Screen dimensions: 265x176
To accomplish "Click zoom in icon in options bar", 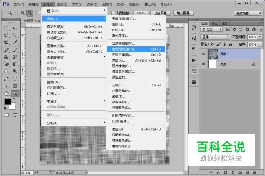I will point(23,13).
